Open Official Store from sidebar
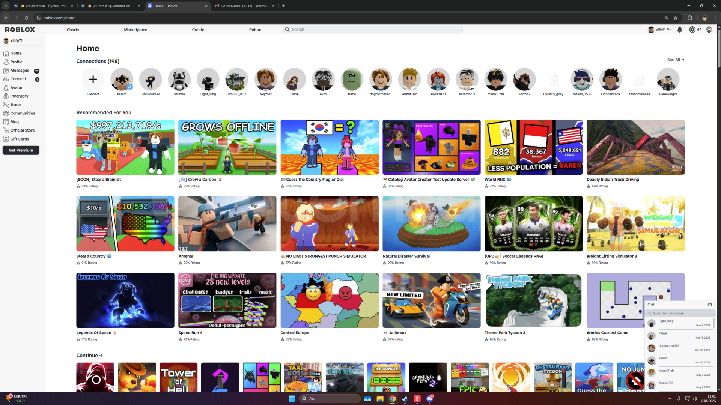 (x=22, y=130)
